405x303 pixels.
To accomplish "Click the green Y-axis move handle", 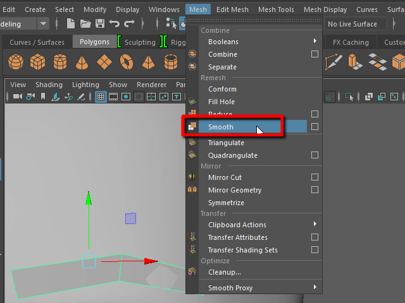I will (89, 200).
